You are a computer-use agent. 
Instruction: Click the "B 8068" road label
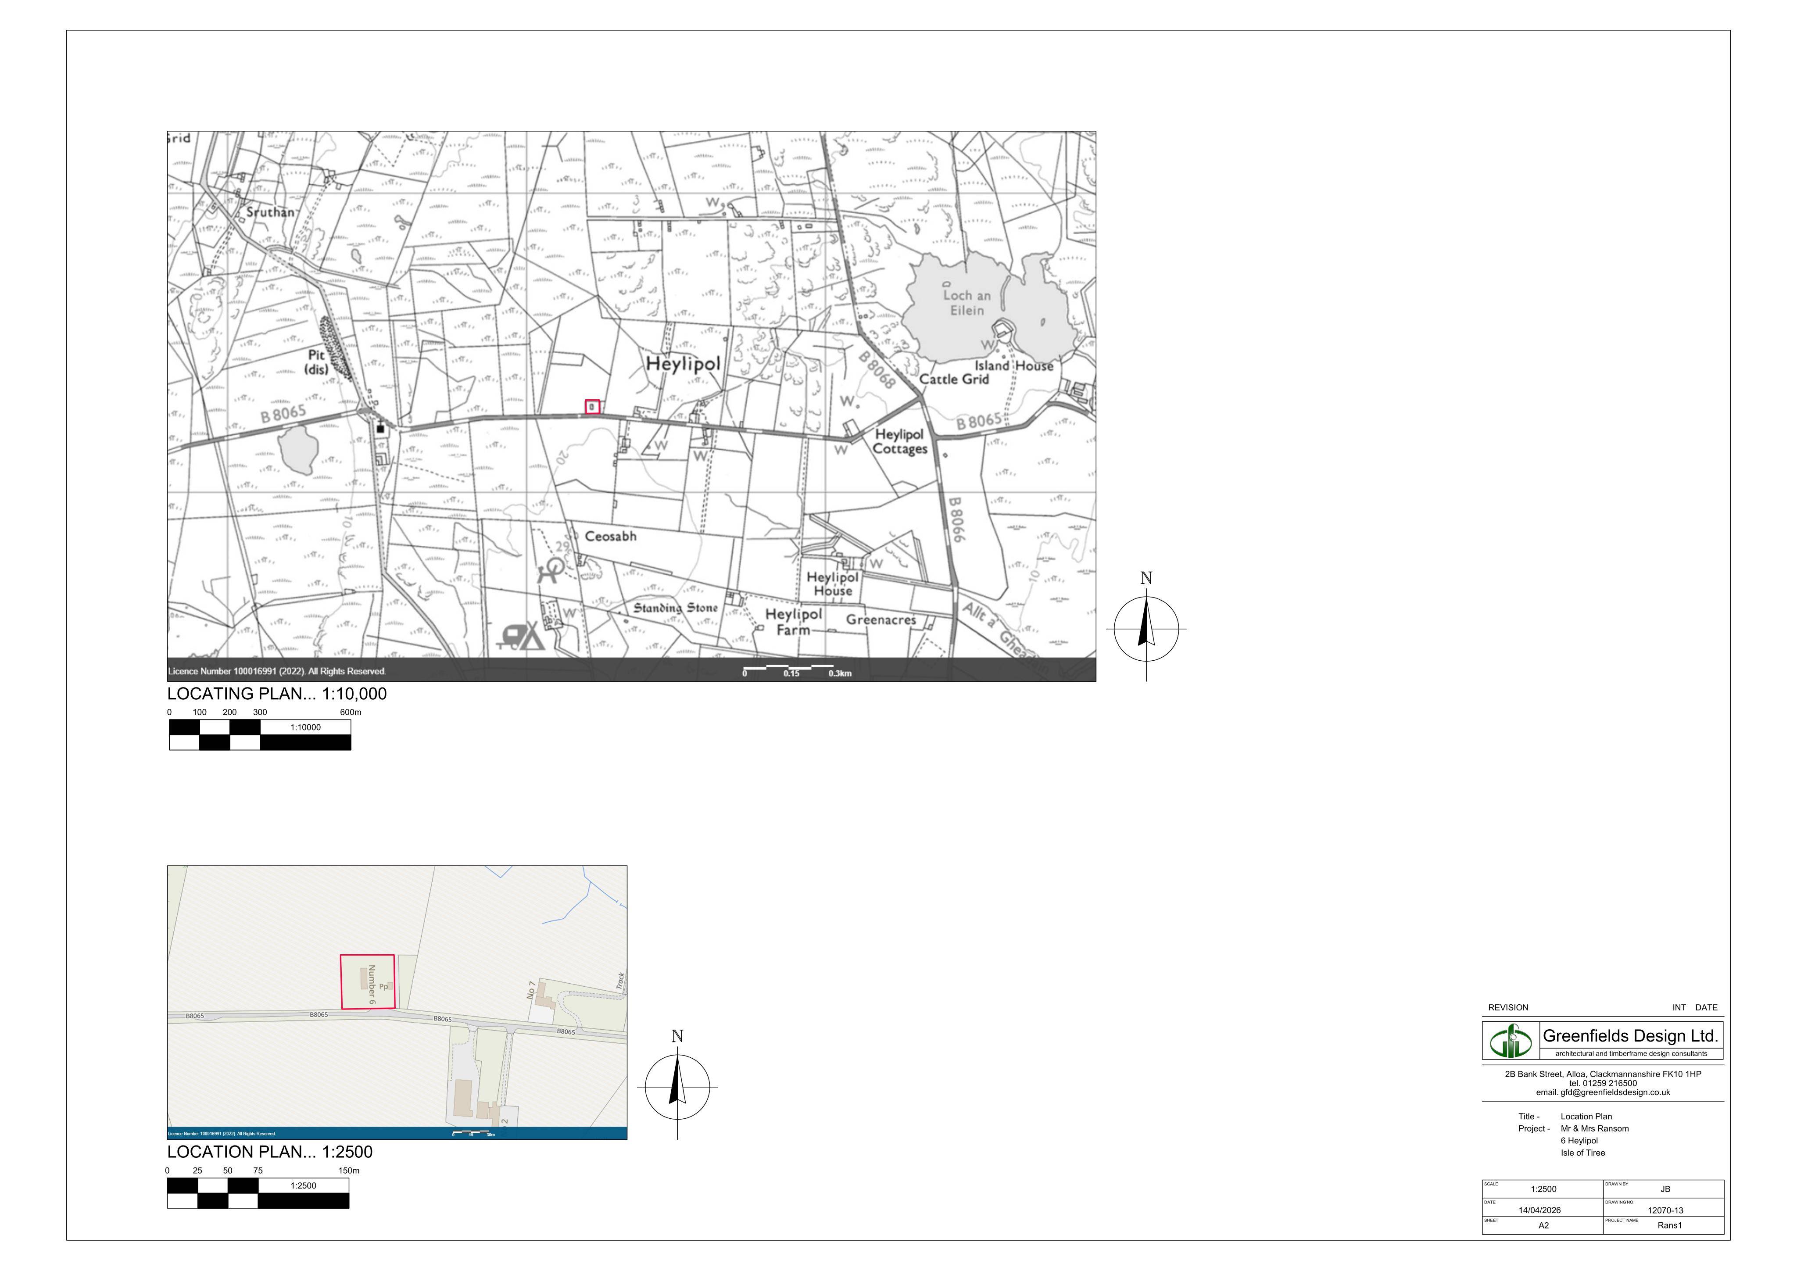[x=877, y=369]
